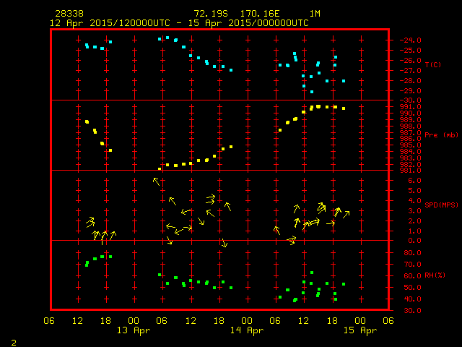The width and height of the screenshot is (462, 347).
Task: Click the T(C) temperature axis label
Action: click(x=432, y=65)
